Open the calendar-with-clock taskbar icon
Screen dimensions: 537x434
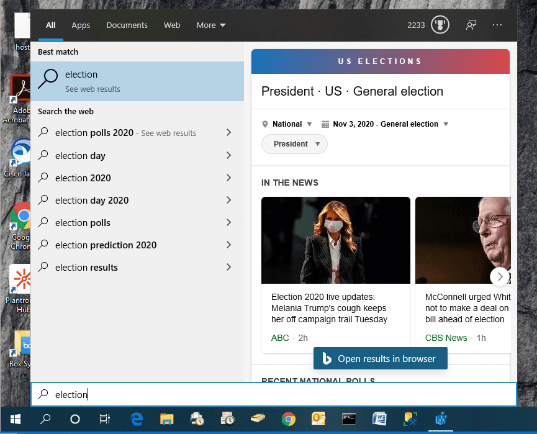pos(227,419)
